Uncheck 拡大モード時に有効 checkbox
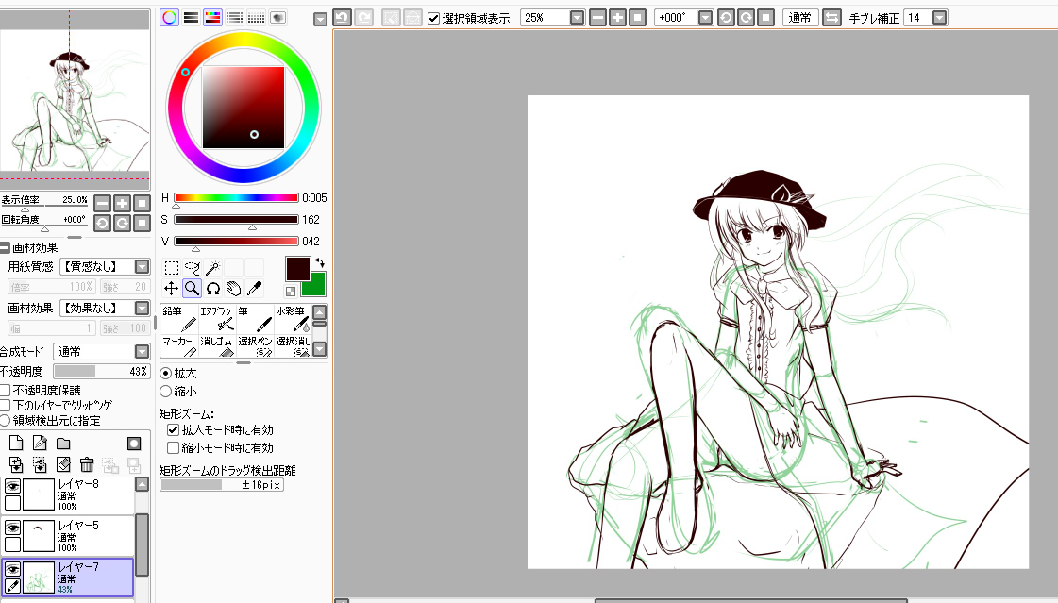The width and height of the screenshot is (1058, 603). point(173,429)
